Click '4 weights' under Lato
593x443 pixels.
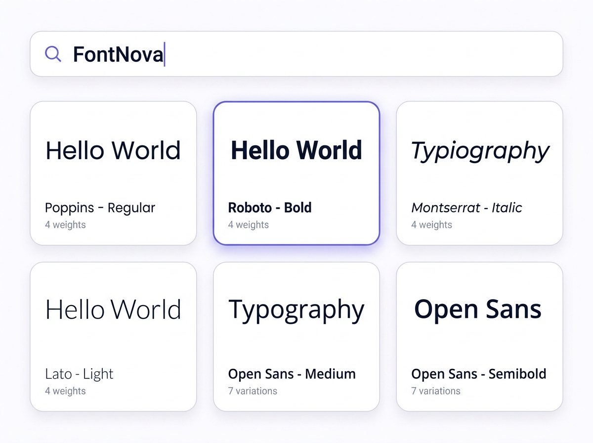click(65, 391)
